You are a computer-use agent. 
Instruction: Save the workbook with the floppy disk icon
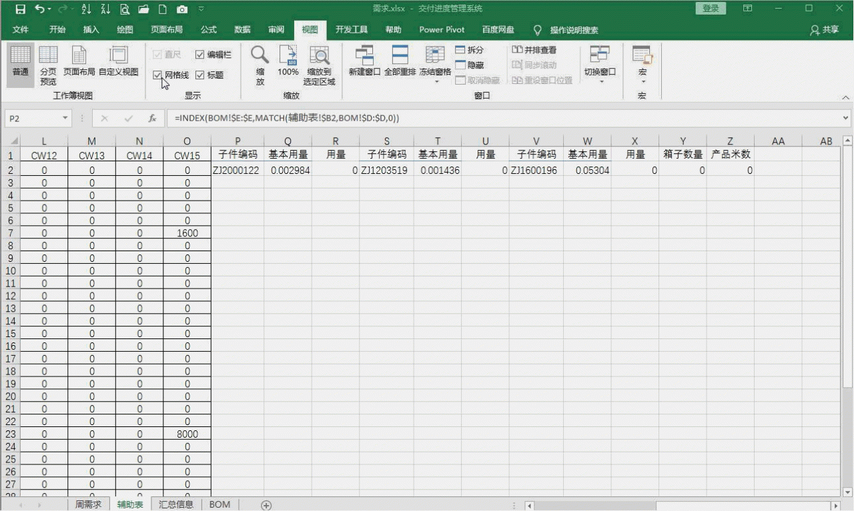point(20,9)
